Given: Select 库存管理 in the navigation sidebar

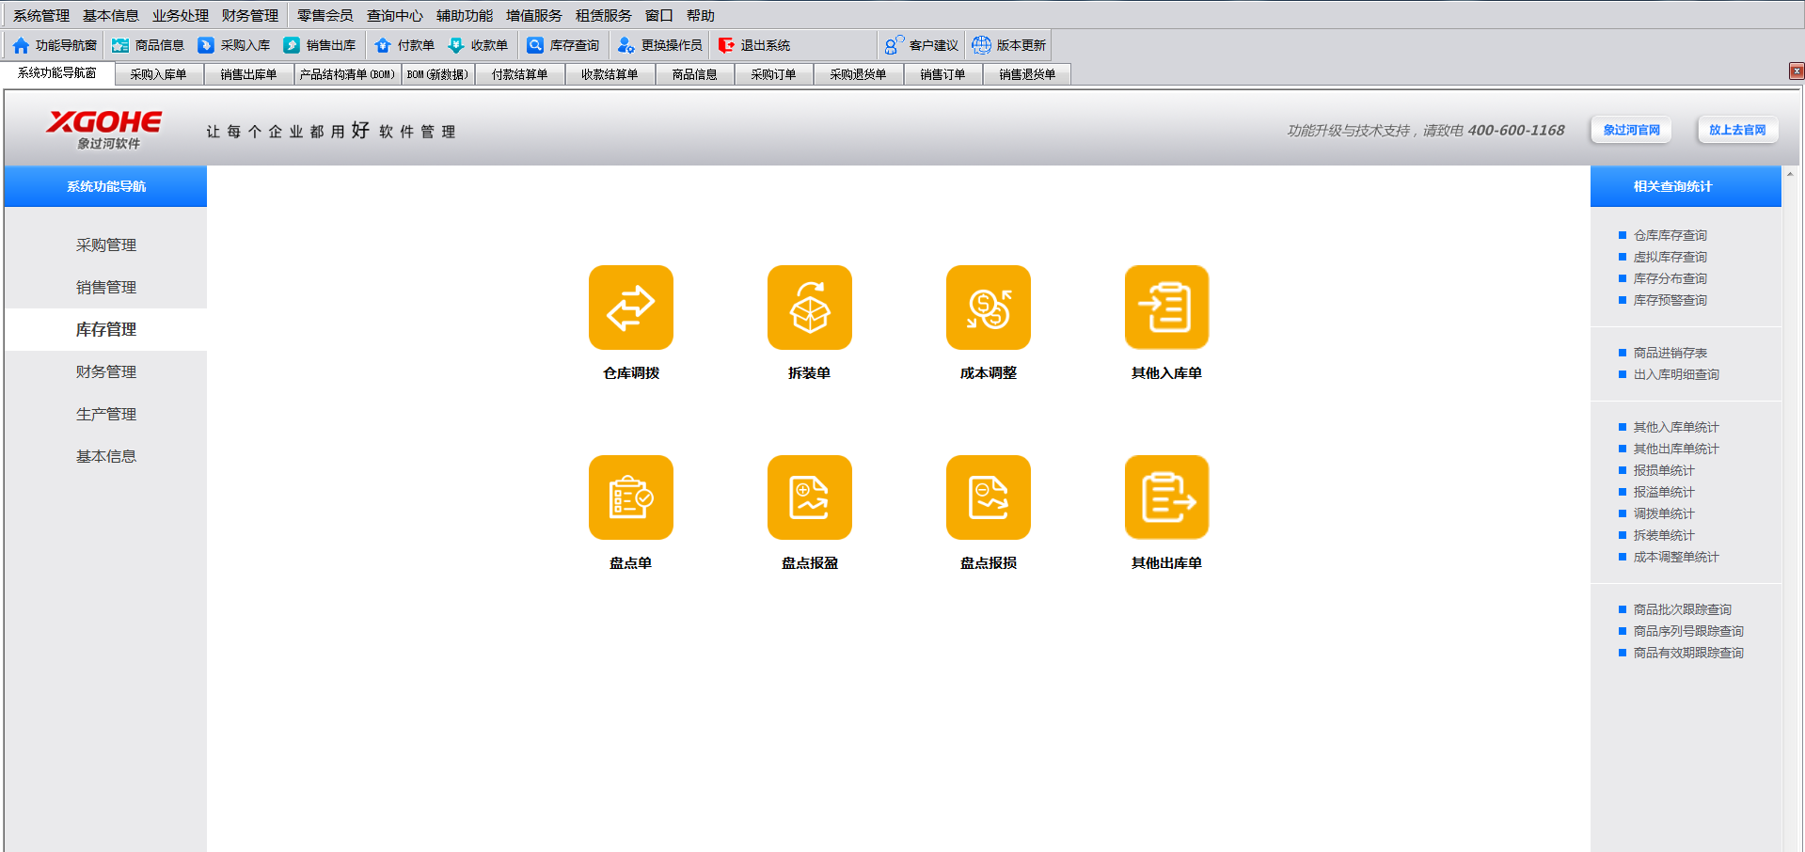Looking at the screenshot, I should tap(105, 329).
